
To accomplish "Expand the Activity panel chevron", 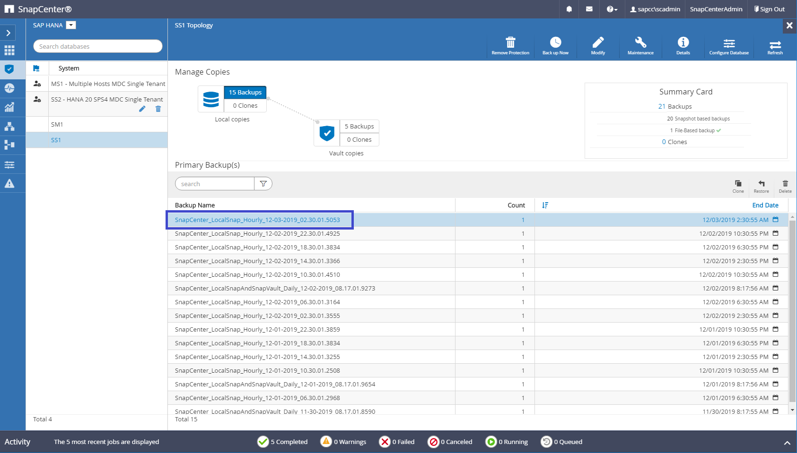I will coord(787,443).
